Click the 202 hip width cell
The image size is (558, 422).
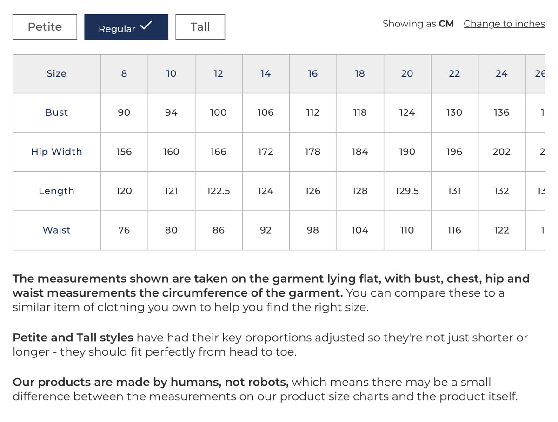click(502, 152)
